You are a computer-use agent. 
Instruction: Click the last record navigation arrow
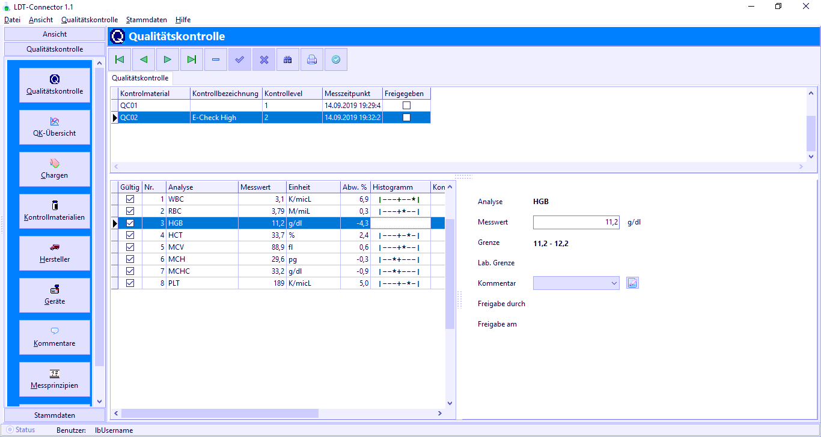(x=192, y=59)
